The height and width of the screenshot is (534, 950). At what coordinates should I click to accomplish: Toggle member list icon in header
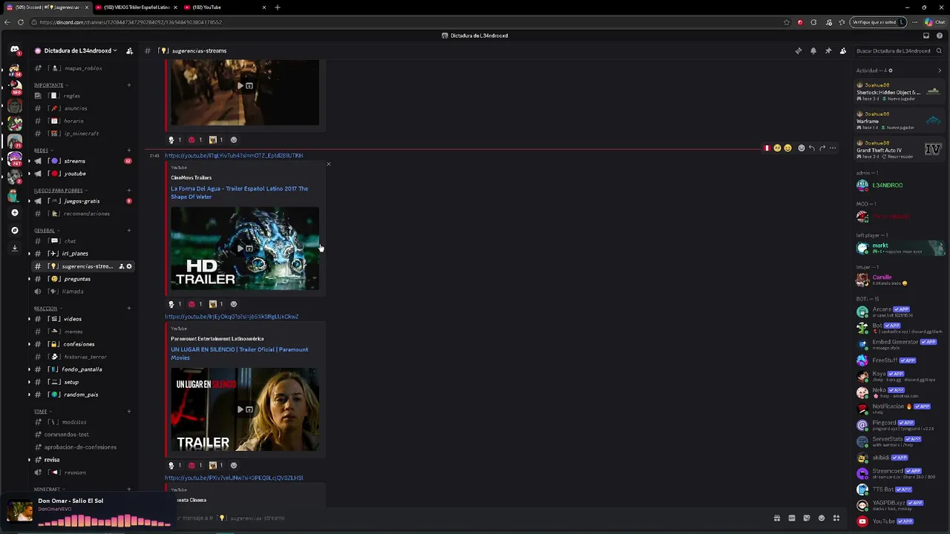click(x=843, y=51)
